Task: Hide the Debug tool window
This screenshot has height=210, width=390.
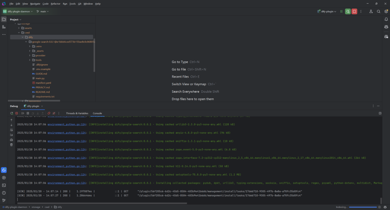Action: coord(378,106)
